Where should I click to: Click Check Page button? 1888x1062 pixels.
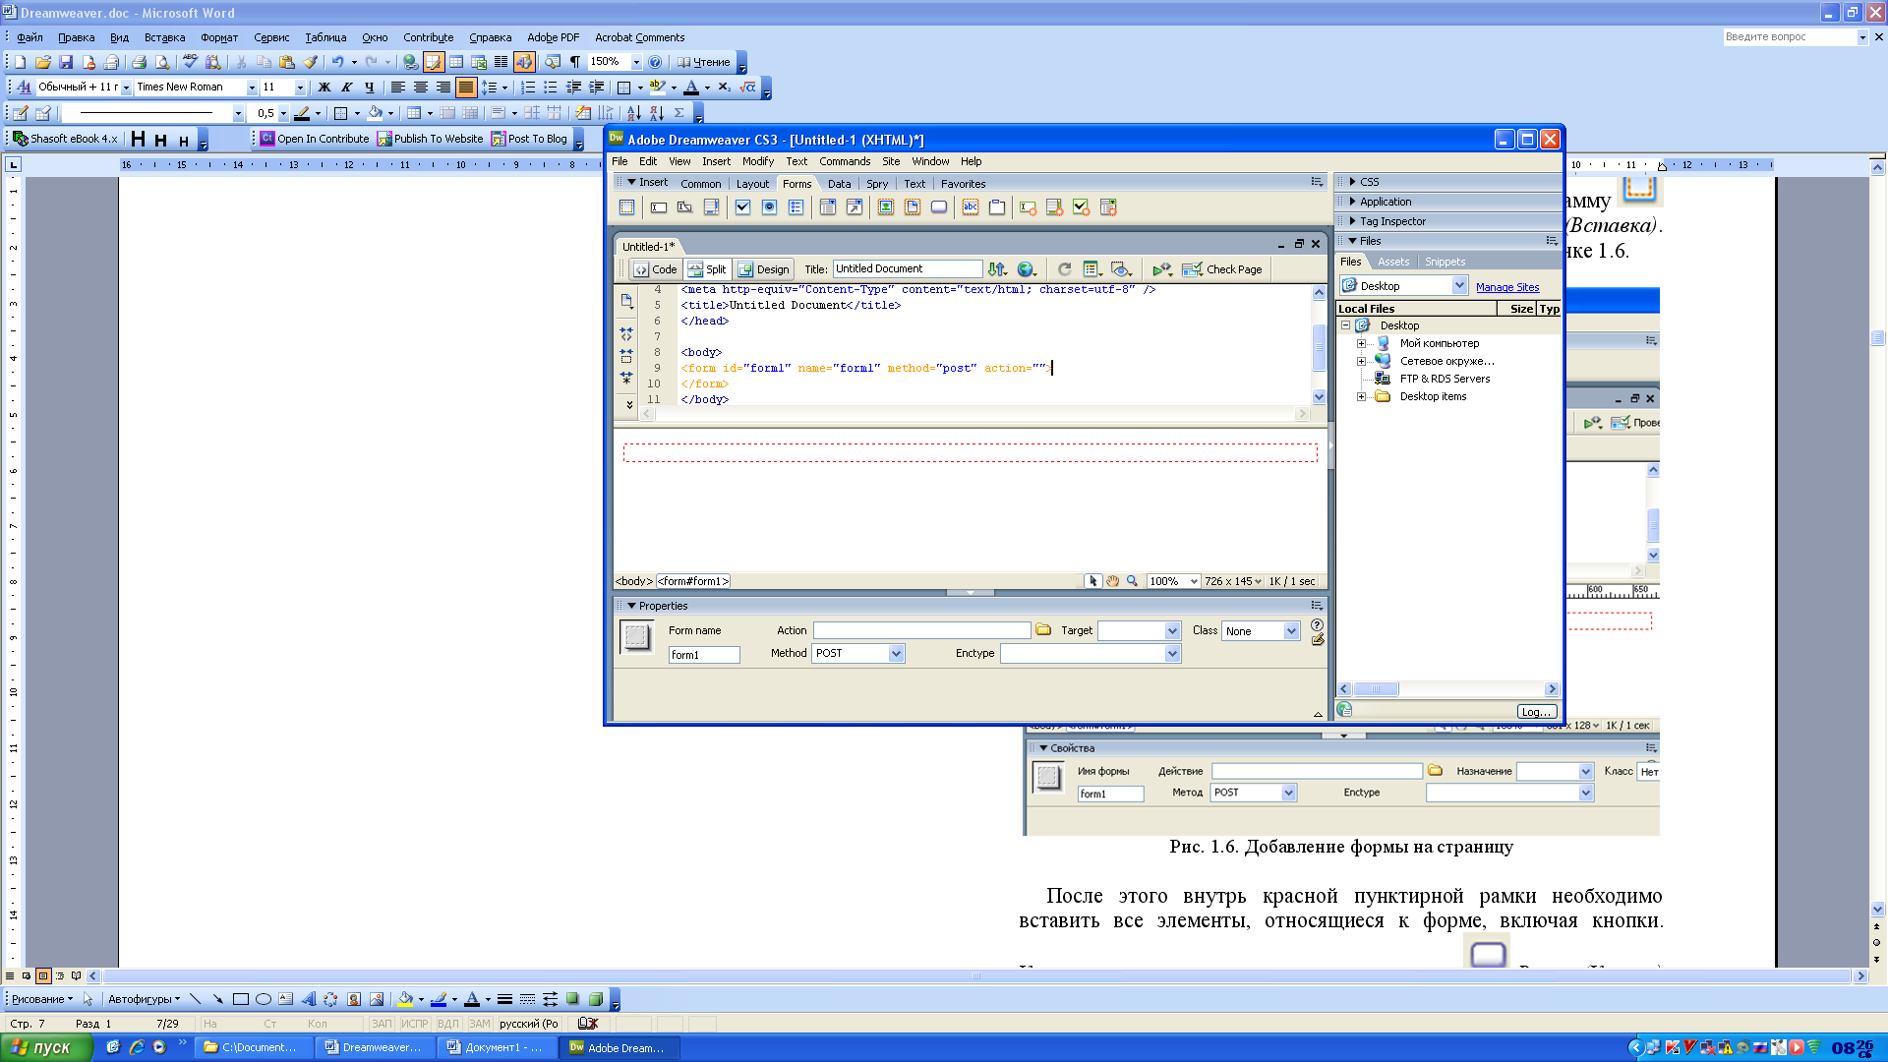1222,269
